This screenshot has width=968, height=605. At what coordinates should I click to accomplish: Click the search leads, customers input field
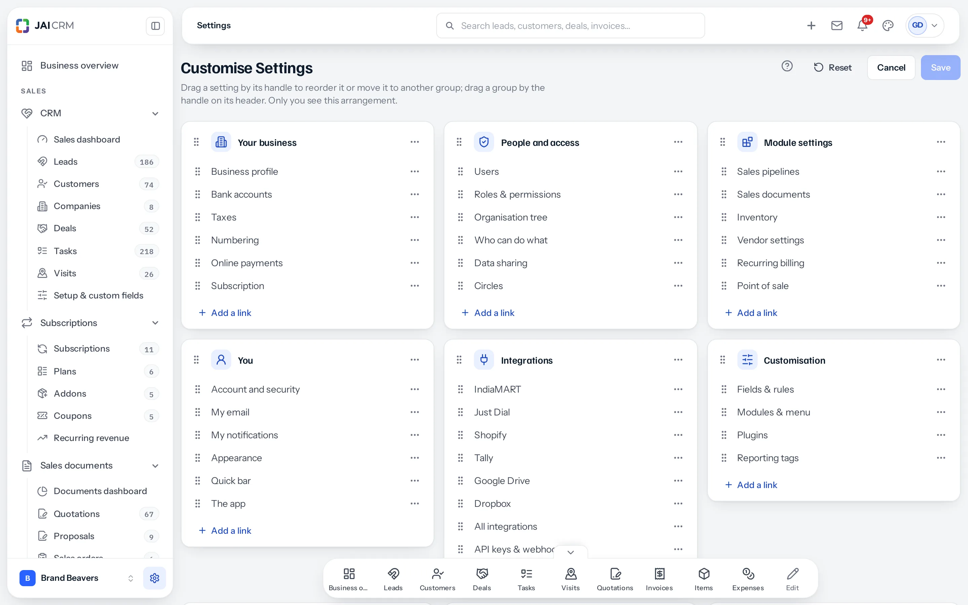coord(570,26)
